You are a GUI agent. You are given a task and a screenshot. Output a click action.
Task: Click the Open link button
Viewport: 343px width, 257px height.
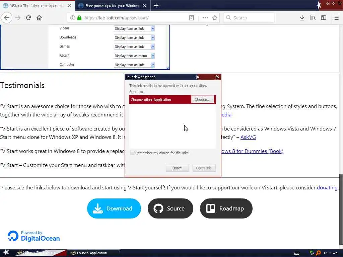(204, 168)
